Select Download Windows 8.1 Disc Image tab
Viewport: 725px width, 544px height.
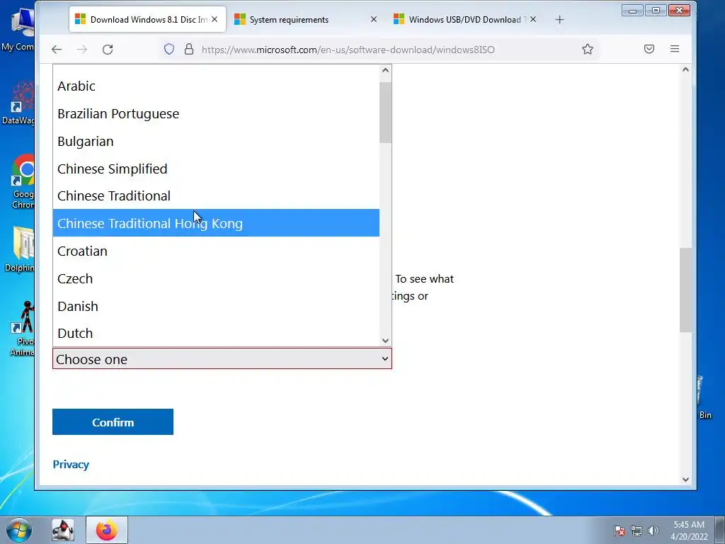tap(147, 19)
